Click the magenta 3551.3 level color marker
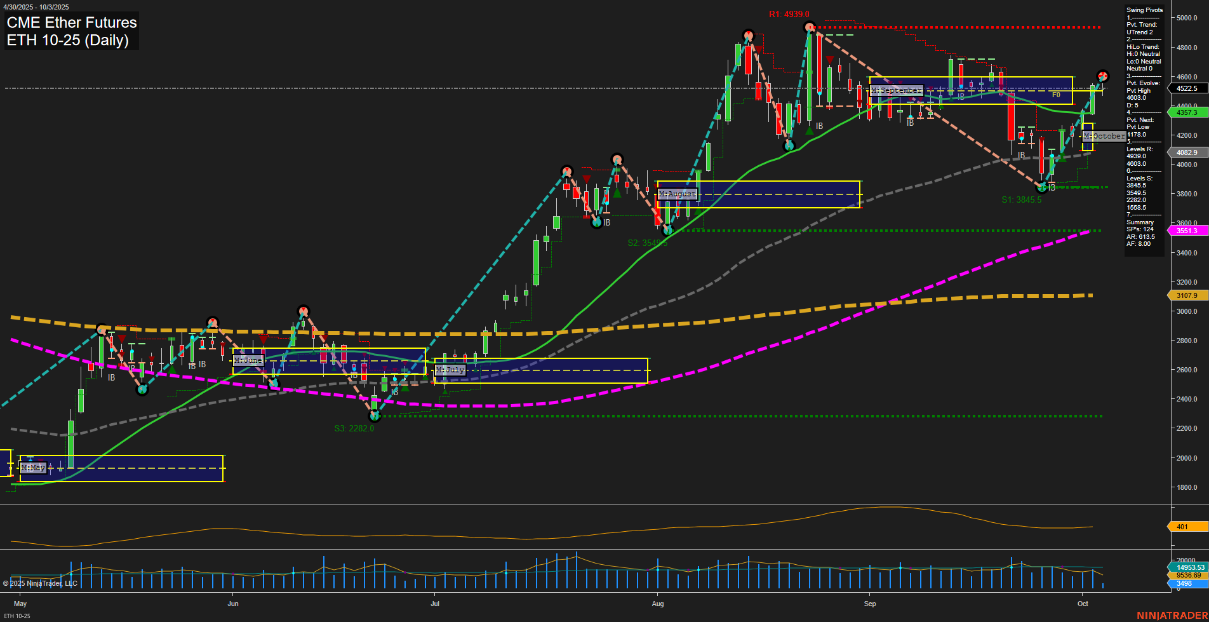 [x=1187, y=231]
